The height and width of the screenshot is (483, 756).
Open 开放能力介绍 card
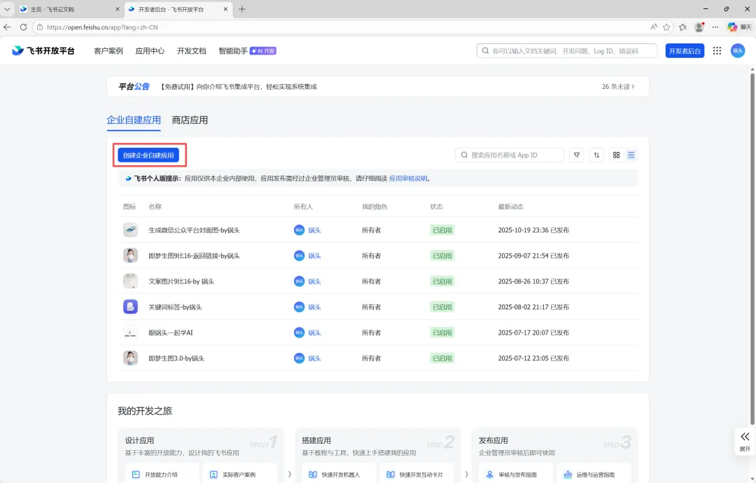(162, 473)
